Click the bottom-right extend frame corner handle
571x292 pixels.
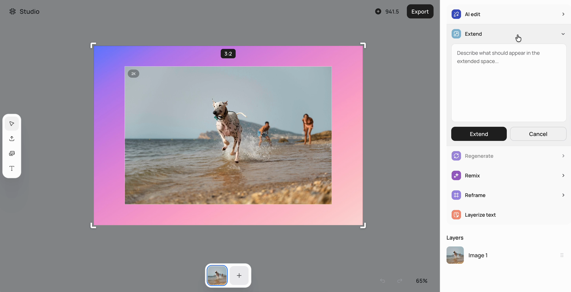click(363, 225)
